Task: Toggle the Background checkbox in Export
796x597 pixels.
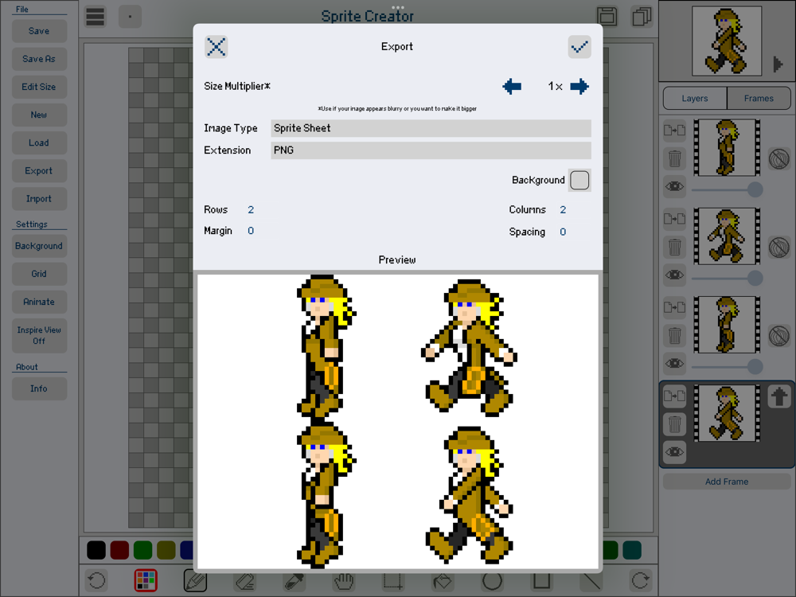Action: [x=579, y=180]
